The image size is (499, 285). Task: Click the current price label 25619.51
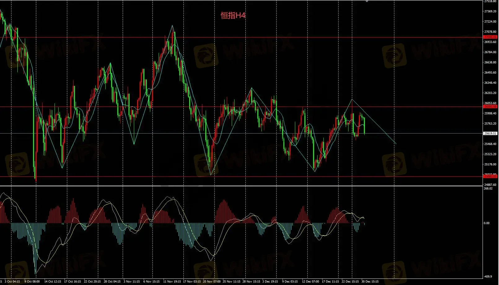point(490,134)
